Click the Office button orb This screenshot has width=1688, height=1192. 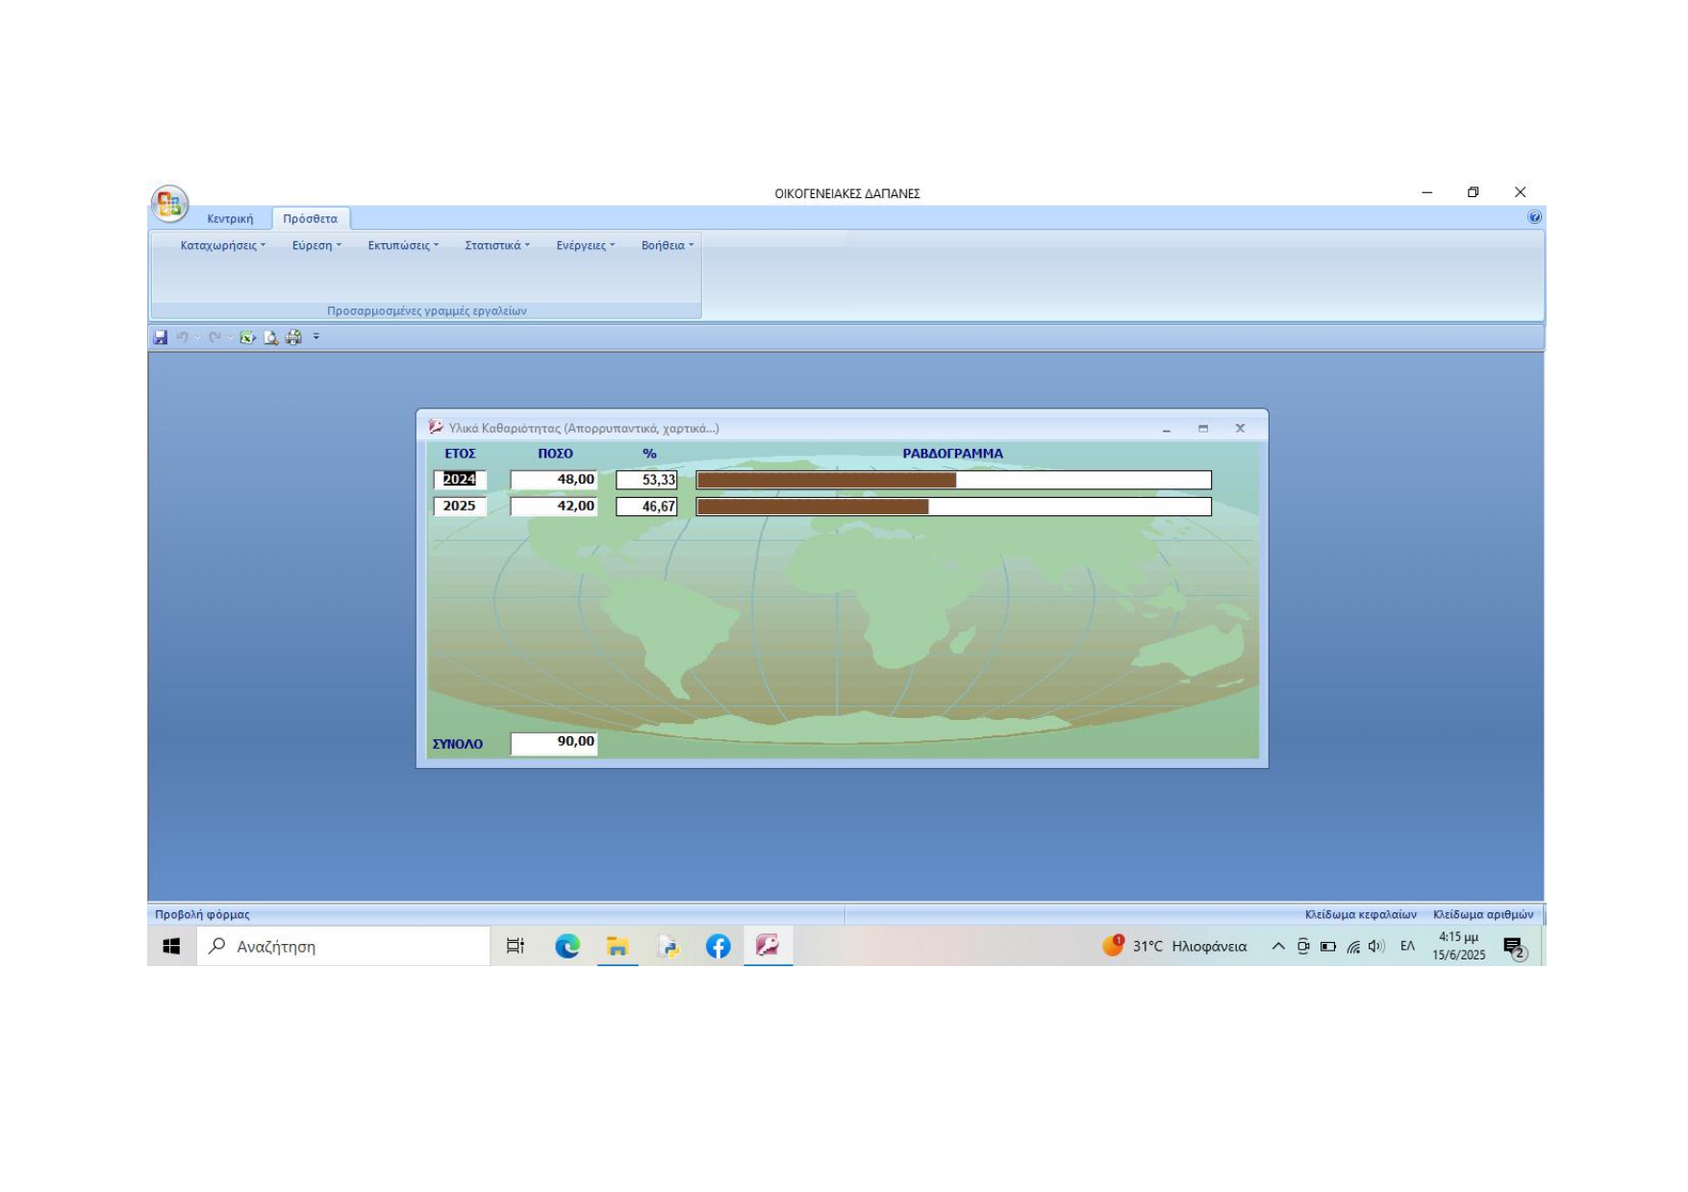[169, 204]
